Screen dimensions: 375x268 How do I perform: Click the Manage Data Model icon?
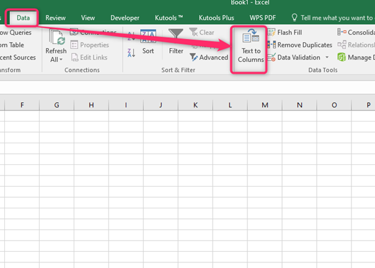(342, 57)
